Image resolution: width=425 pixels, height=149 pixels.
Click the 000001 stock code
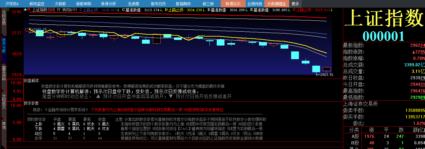click(383, 36)
